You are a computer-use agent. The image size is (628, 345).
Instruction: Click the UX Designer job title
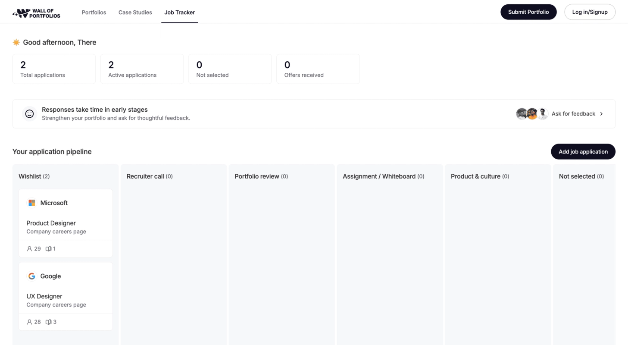44,296
